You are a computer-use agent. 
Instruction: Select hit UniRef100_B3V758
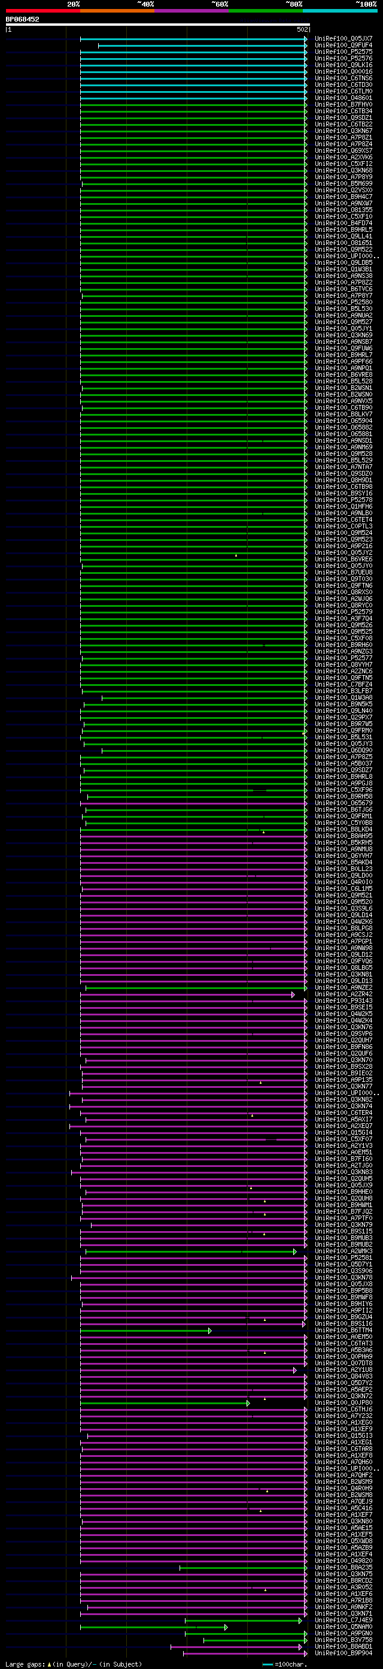[x=344, y=1640]
